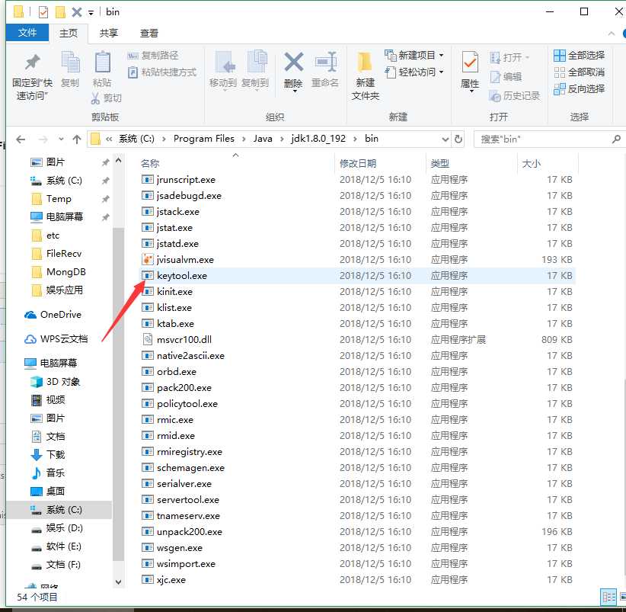Open the Easy access (轻松访问) dropdown
The height and width of the screenshot is (612, 626).
[414, 72]
